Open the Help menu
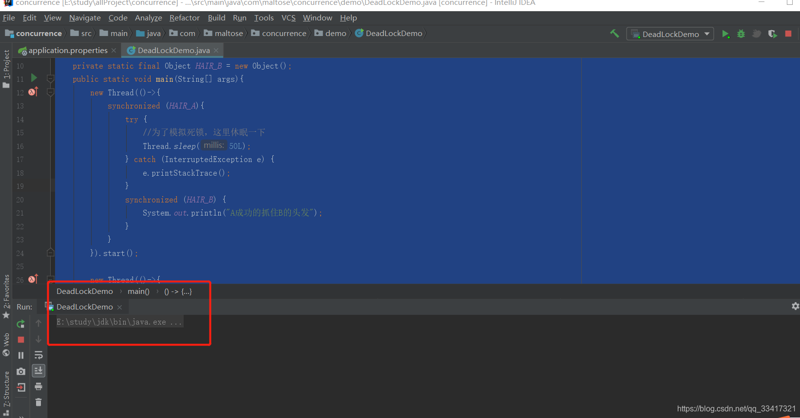 pyautogui.click(x=348, y=18)
